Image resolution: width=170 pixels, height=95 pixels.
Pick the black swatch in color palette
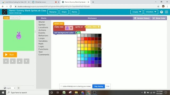pos(100,35)
